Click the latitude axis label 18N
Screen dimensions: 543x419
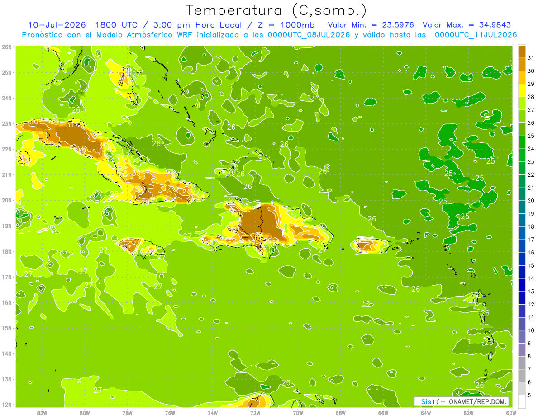tap(7, 251)
